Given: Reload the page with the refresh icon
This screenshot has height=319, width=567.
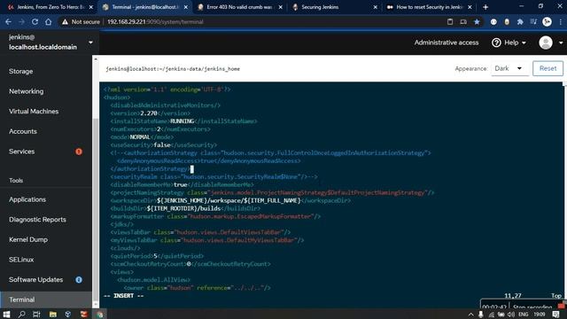Looking at the screenshot, I should (35, 21).
